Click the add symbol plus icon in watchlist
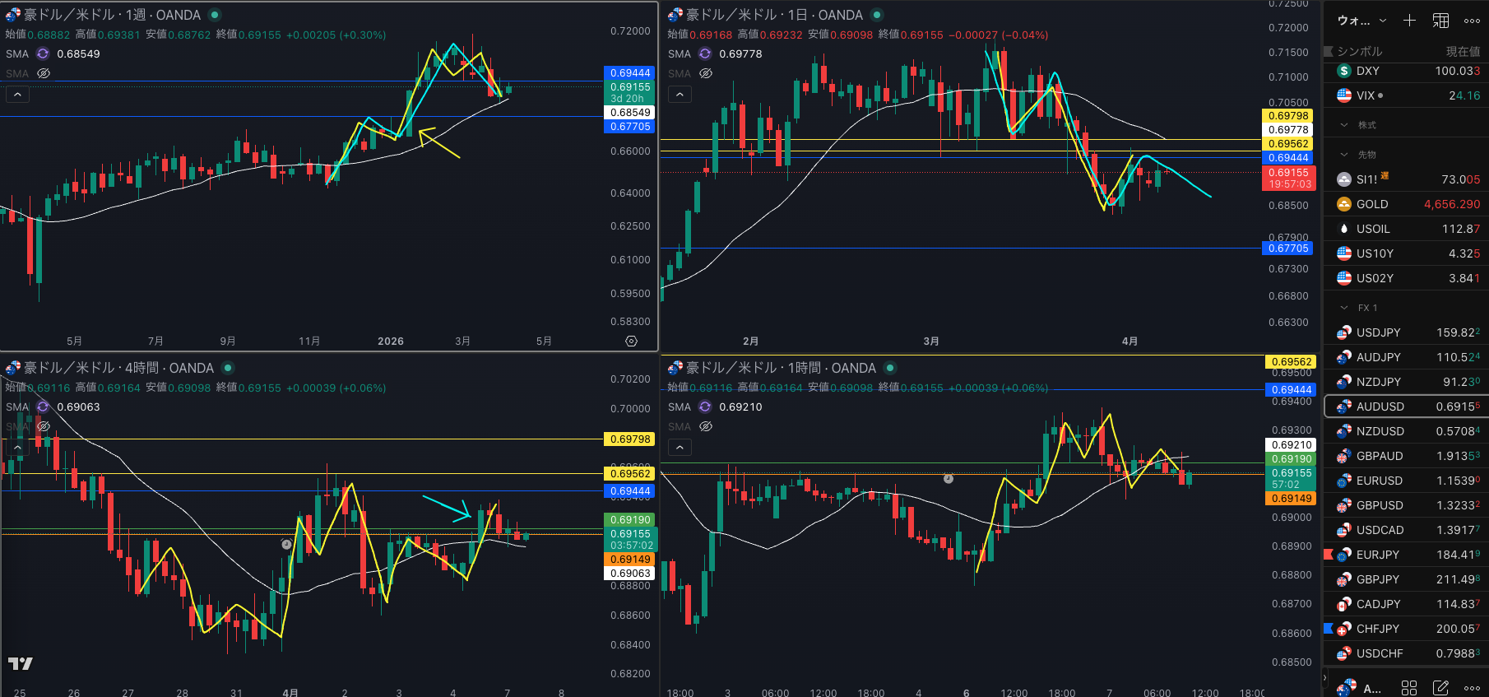Screen dimensions: 1489x697 1409,21
